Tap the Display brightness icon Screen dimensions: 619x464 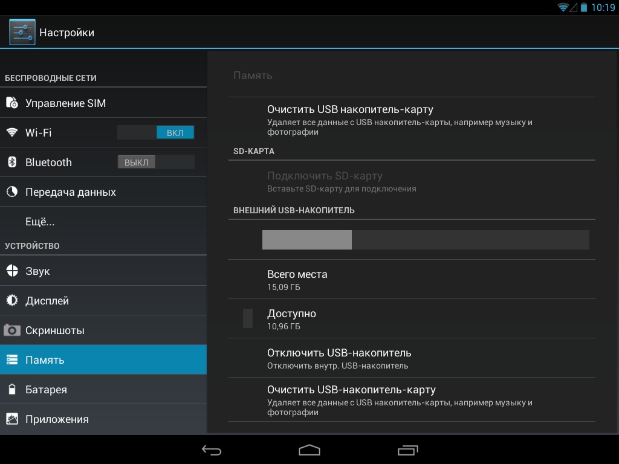click(12, 300)
